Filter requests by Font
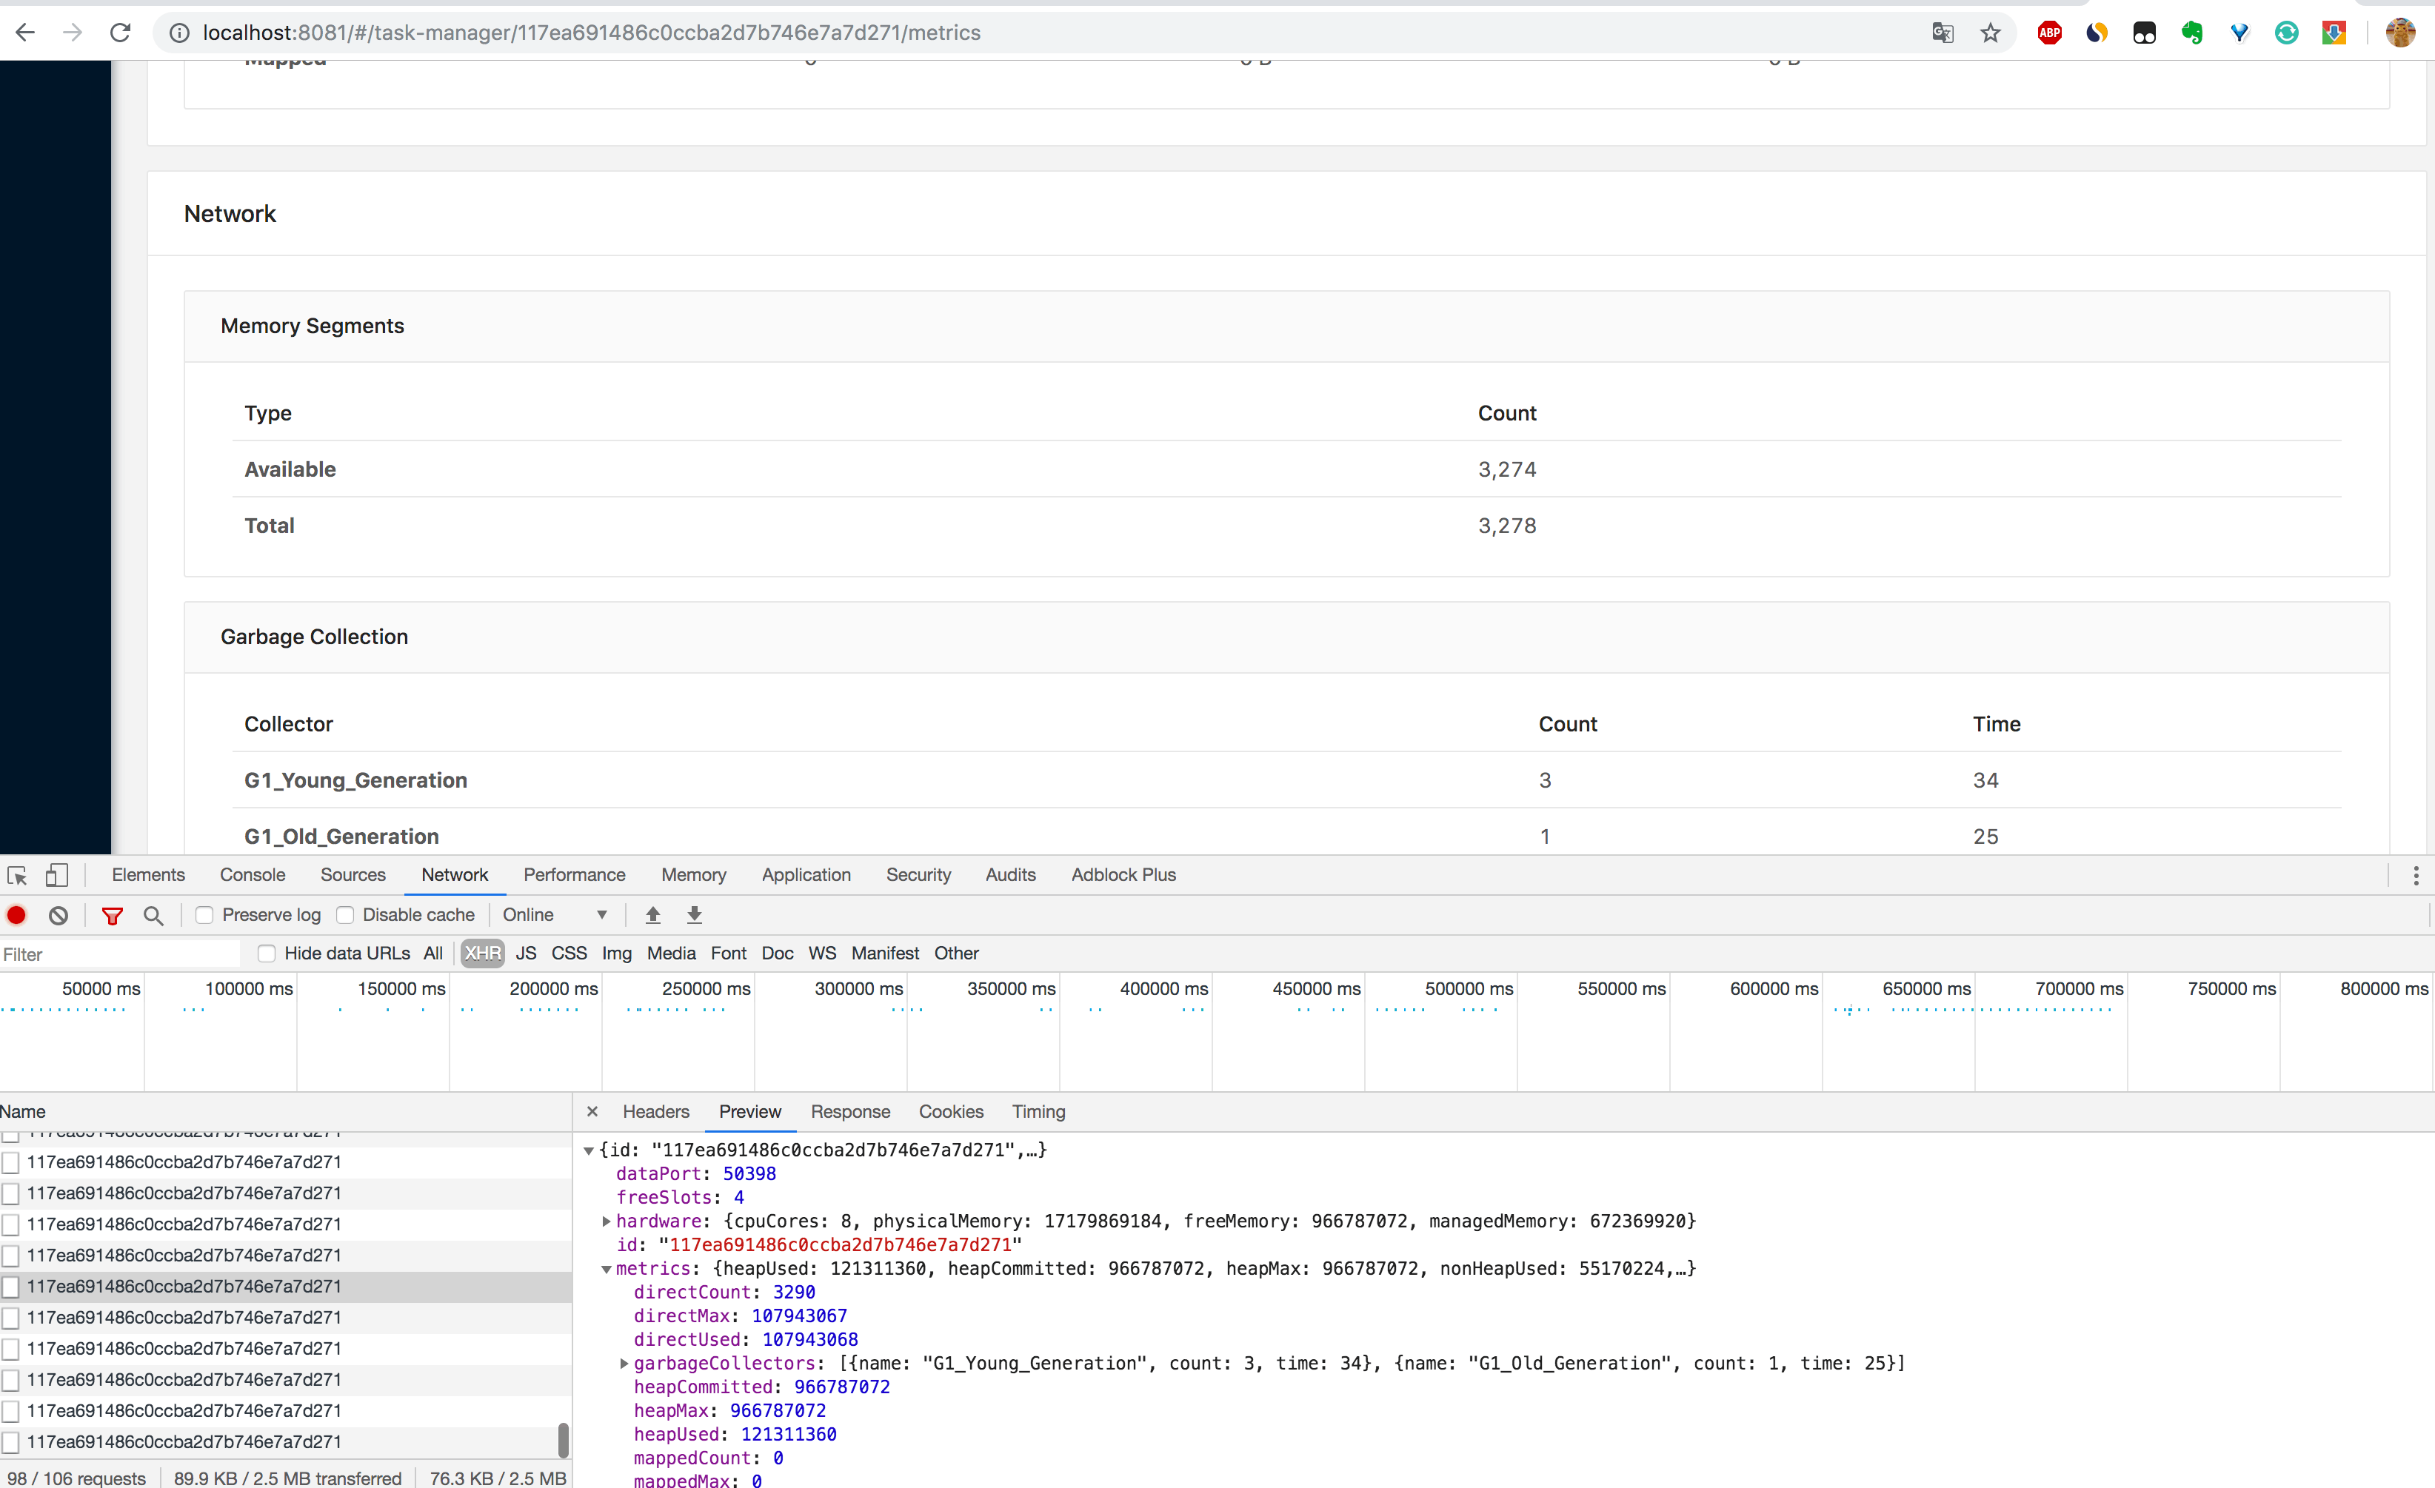The width and height of the screenshot is (2435, 1488). (728, 954)
